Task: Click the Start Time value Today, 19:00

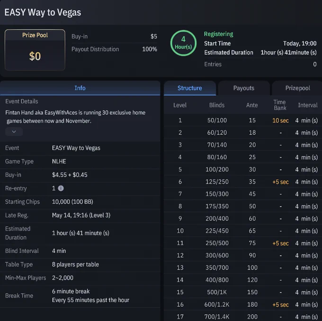Action: click(x=300, y=44)
